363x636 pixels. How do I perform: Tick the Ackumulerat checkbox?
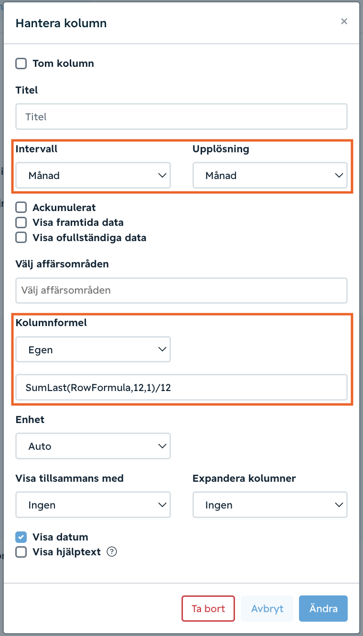coord(21,207)
